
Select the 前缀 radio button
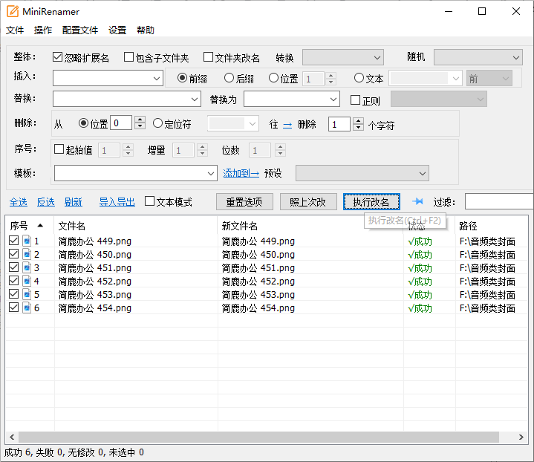182,78
